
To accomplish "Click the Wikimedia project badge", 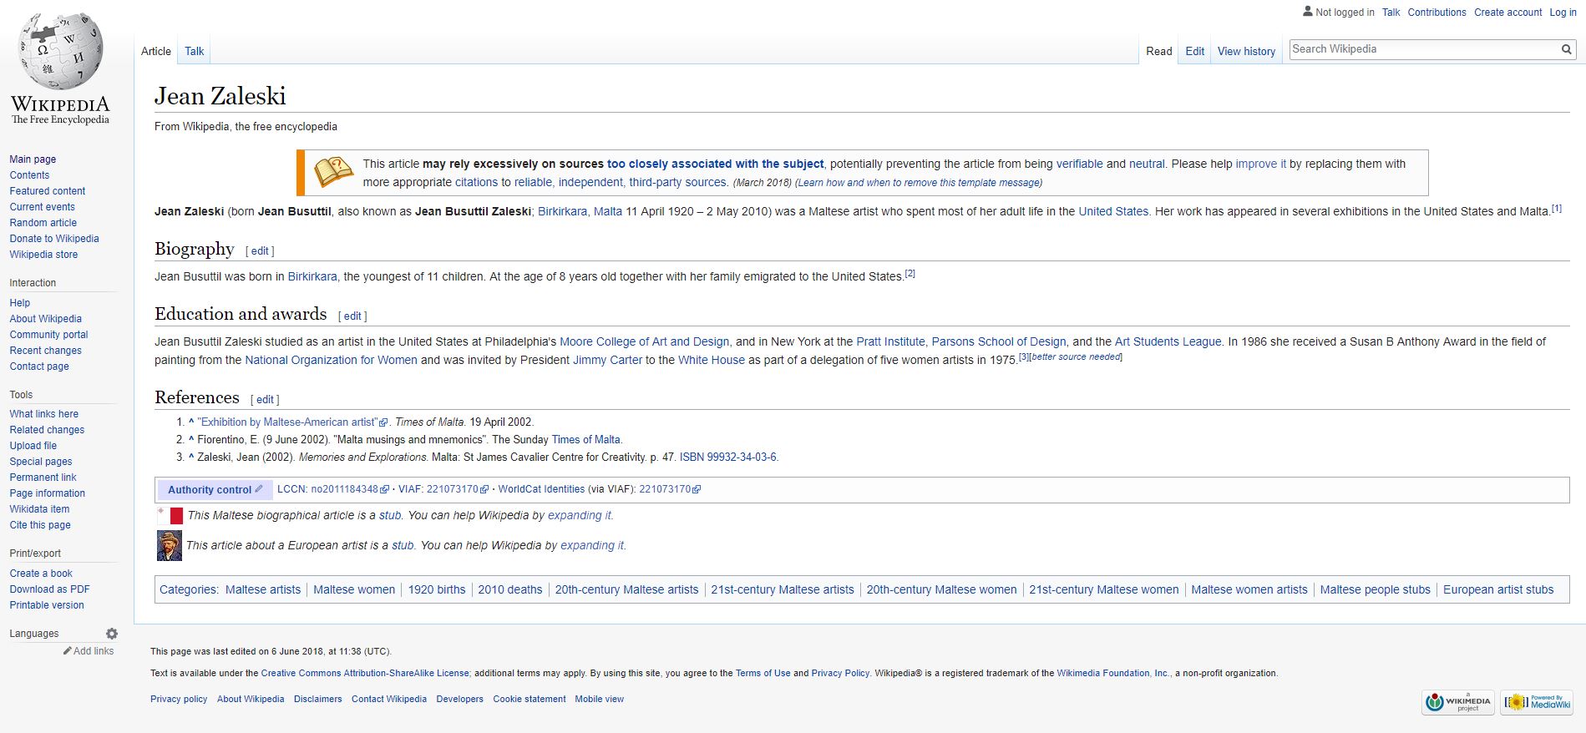I will coord(1457,702).
